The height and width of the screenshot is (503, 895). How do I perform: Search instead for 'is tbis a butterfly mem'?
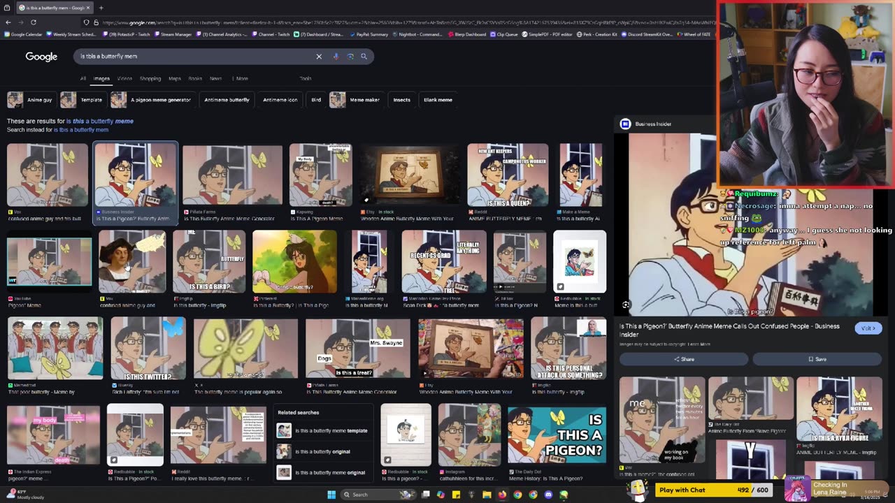(81, 130)
